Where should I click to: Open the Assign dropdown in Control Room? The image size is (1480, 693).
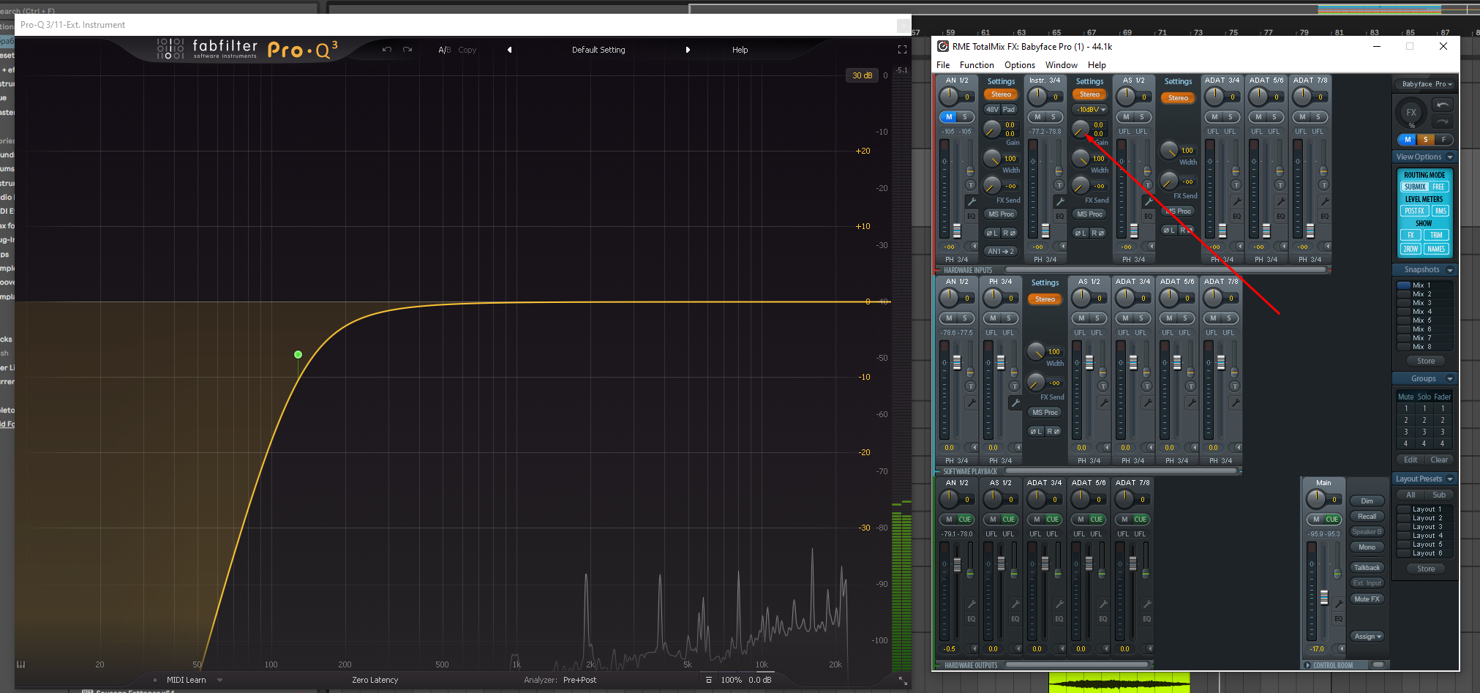(x=1367, y=637)
